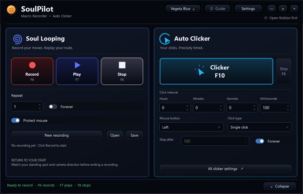Click the RETURN TO YOUR START heading

click(29, 160)
